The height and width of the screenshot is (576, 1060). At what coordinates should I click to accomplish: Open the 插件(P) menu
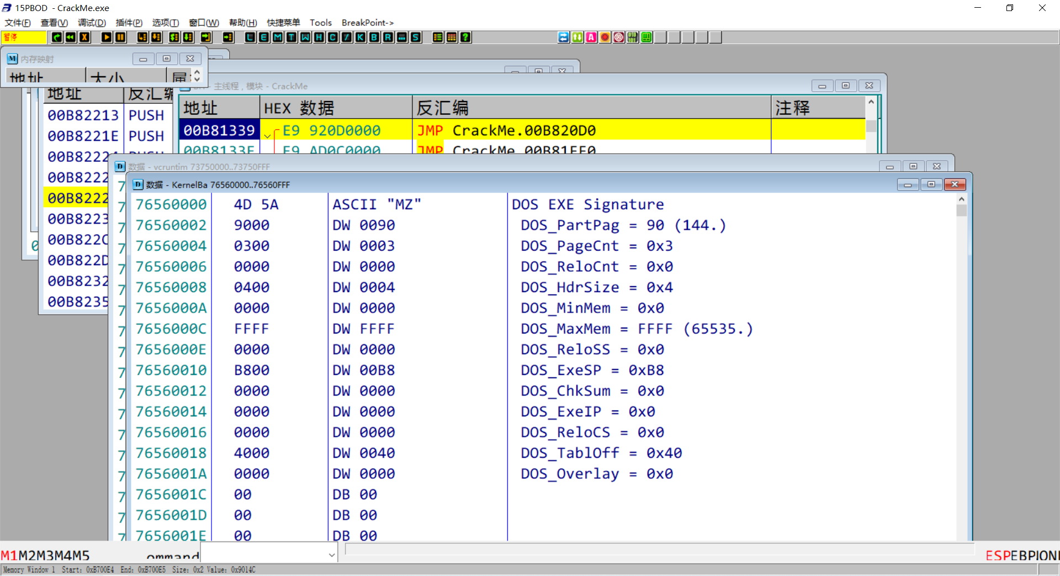[129, 23]
